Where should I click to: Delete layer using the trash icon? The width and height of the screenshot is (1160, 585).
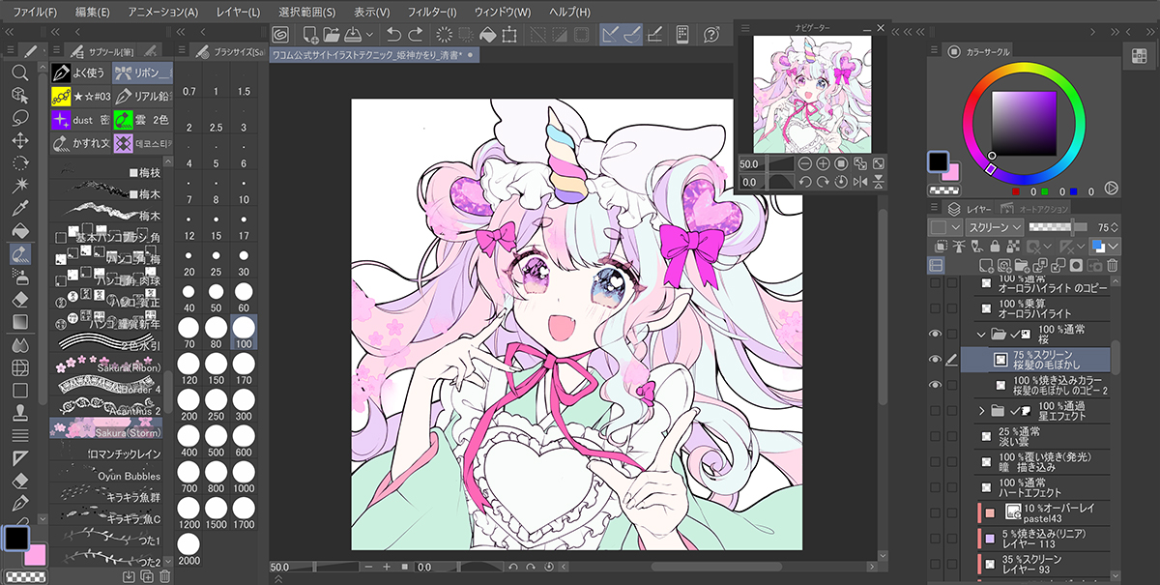tap(1112, 265)
